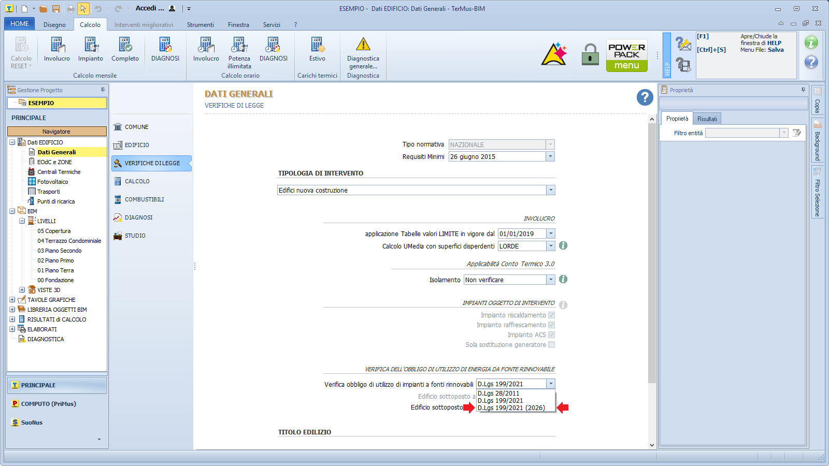Select D.Lgs 199/2021 (2026) from the list
This screenshot has height=466, width=829.
tap(511, 408)
